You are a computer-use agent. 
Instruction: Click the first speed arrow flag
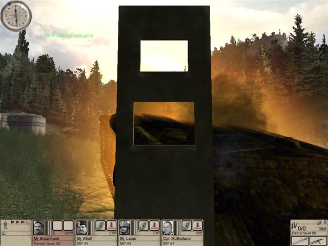(12, 222)
